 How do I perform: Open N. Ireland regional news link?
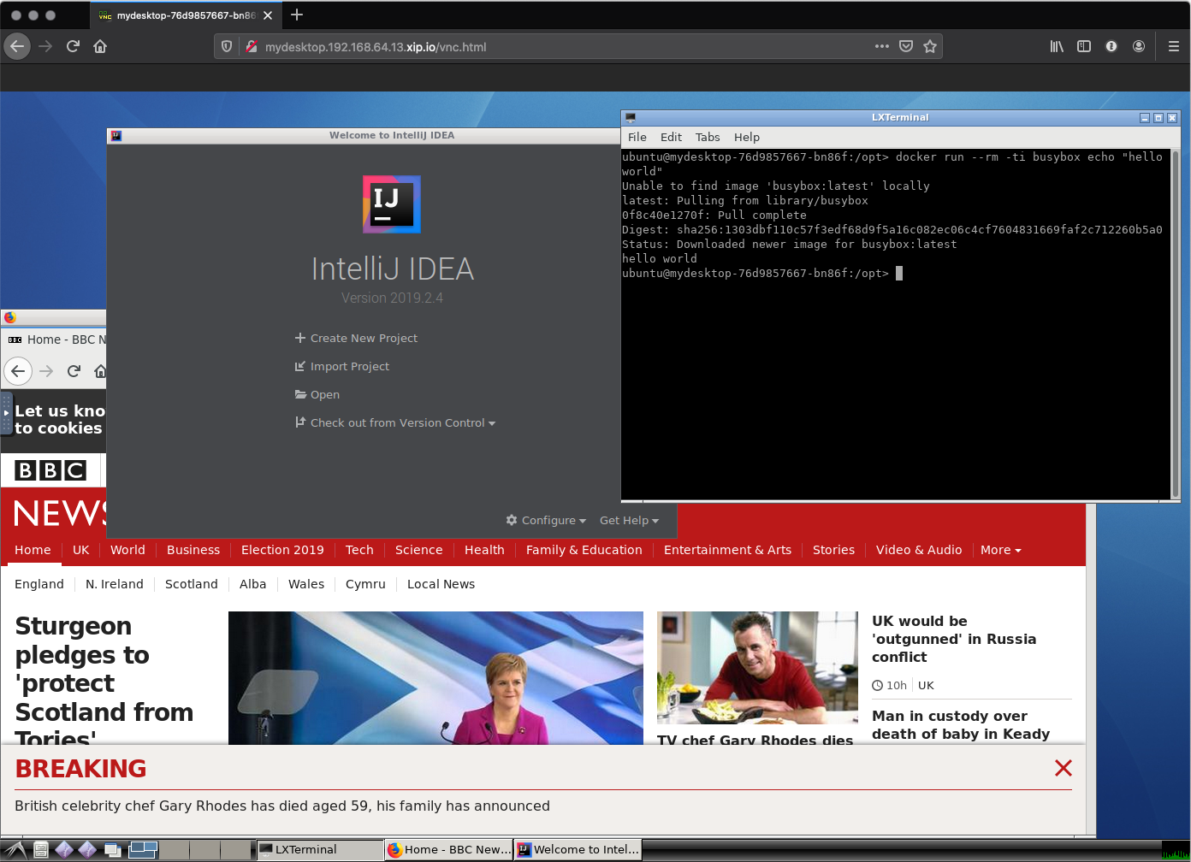click(115, 584)
